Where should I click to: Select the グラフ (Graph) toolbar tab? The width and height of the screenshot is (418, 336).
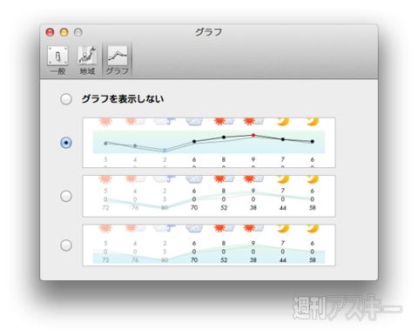pos(117,60)
